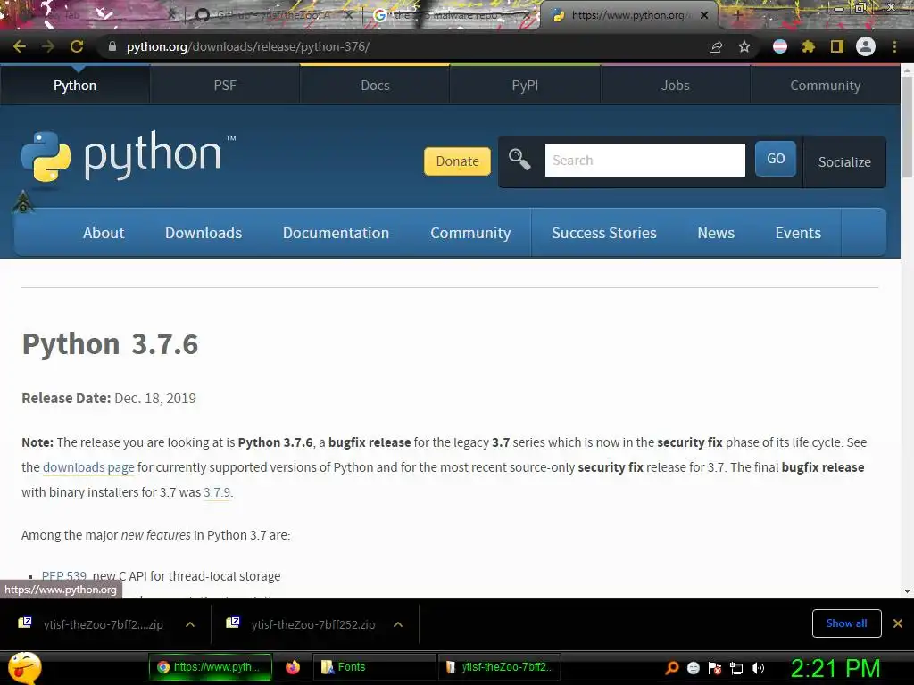The image size is (914, 685).
Task: Close the python.org browser tab
Action: coord(704,16)
